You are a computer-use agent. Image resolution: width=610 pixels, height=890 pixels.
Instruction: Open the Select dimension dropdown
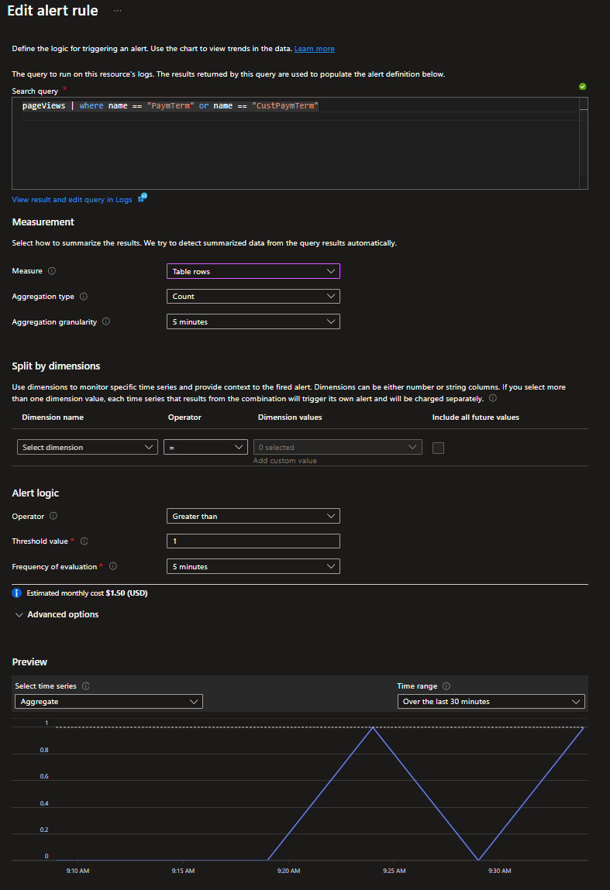coord(87,447)
